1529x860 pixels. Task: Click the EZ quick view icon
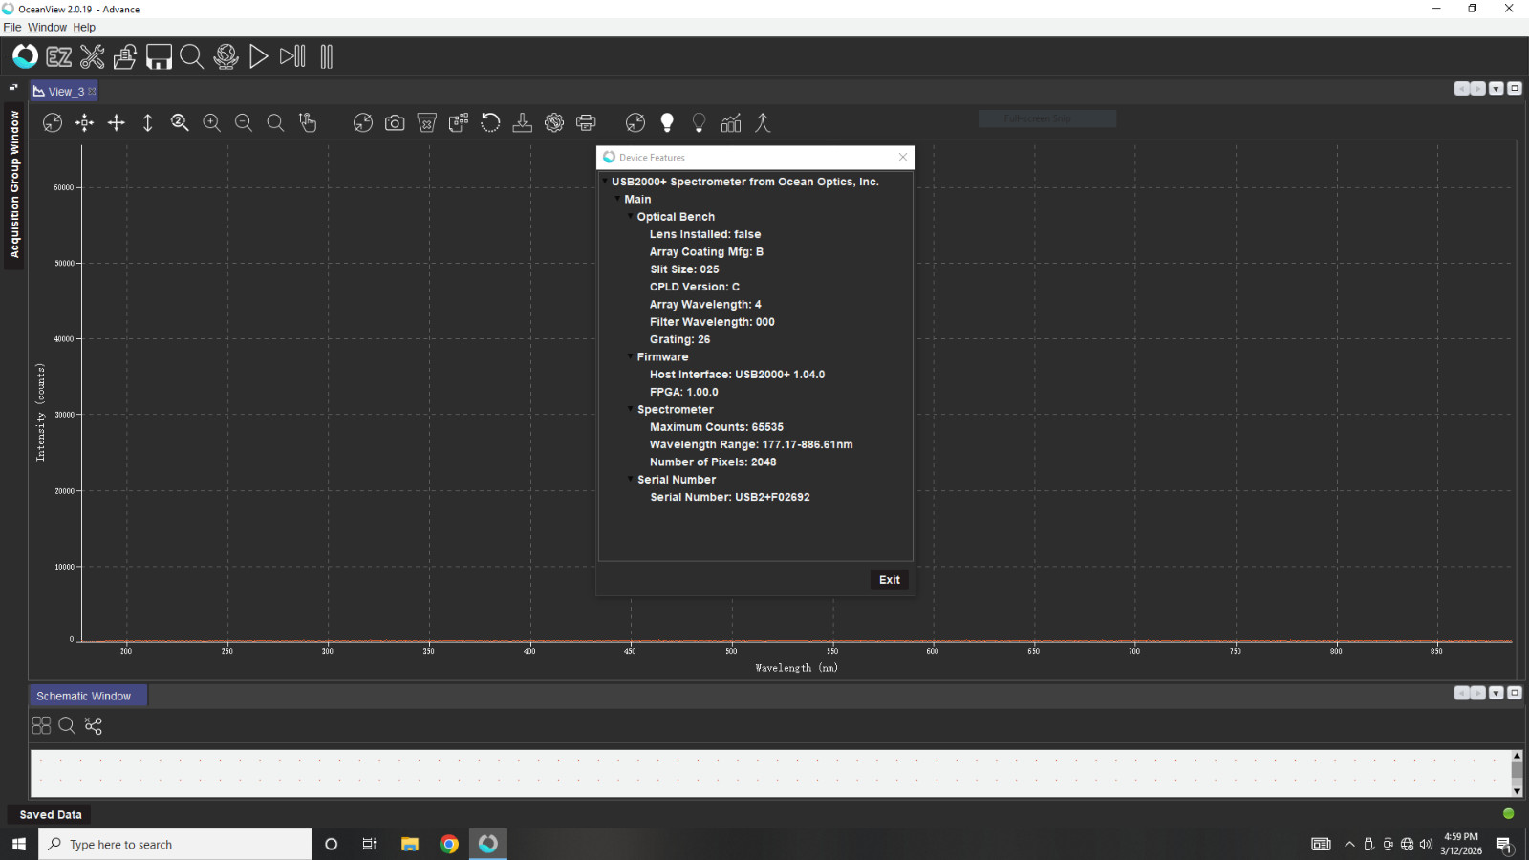point(59,57)
